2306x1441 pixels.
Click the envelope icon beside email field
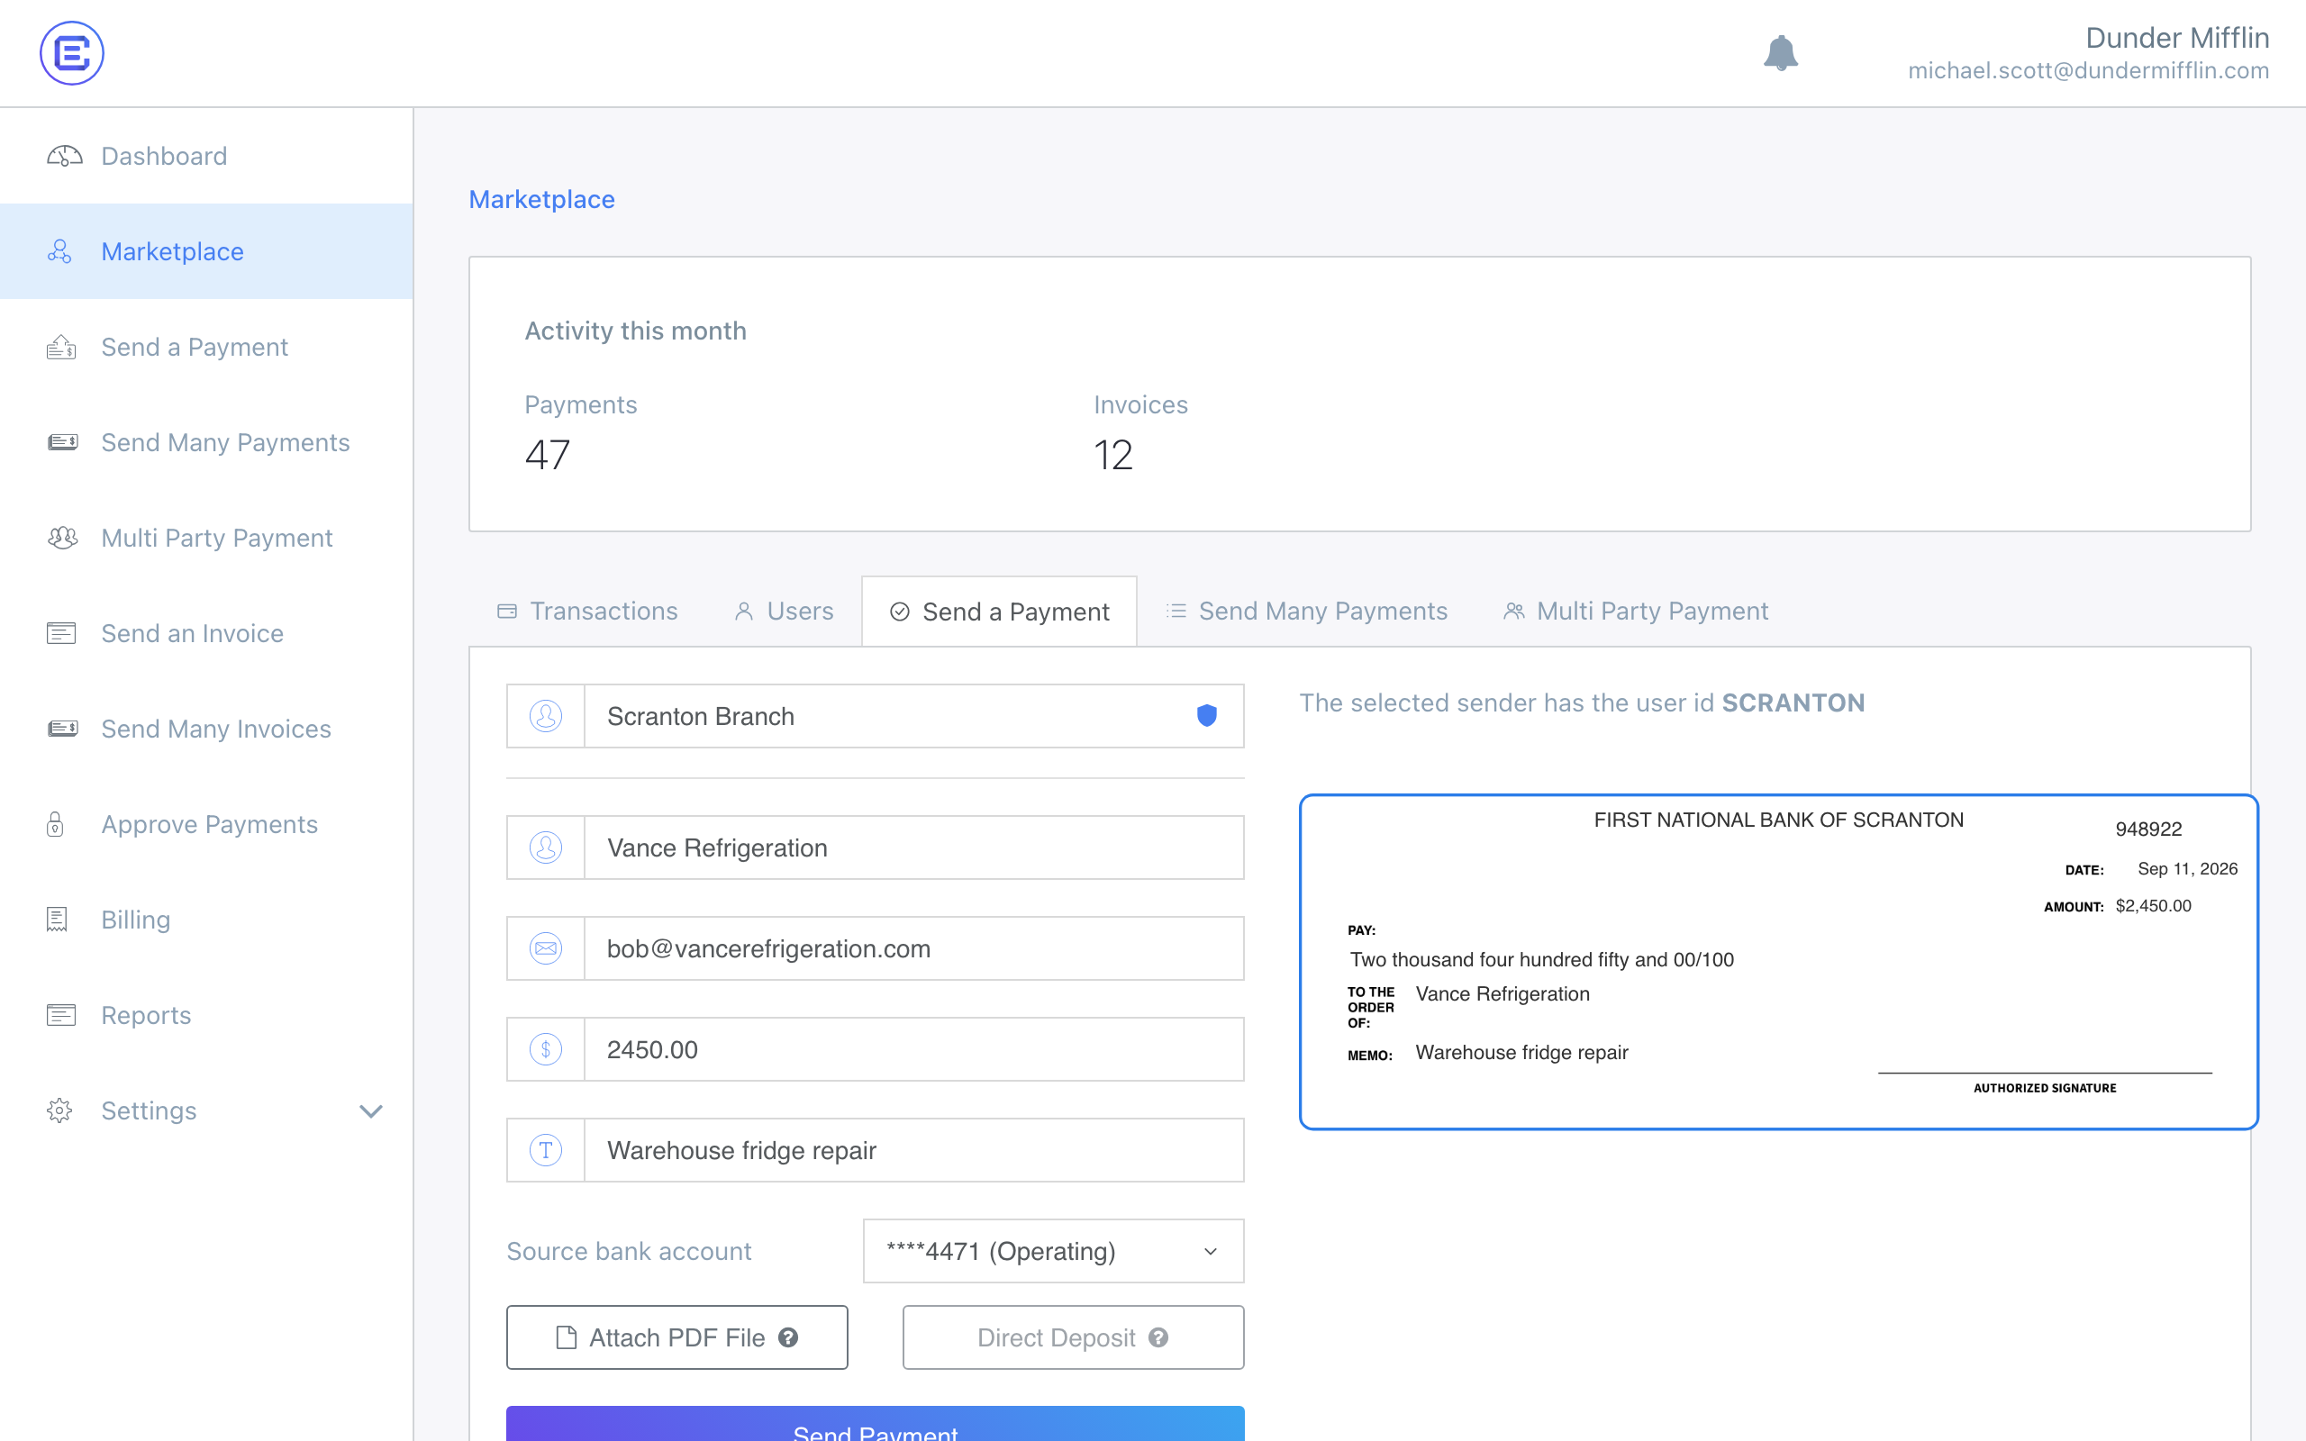click(546, 948)
